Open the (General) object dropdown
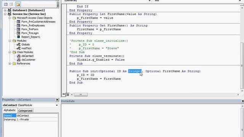Viewport: 244px width, 137px height. tap(149, 1)
